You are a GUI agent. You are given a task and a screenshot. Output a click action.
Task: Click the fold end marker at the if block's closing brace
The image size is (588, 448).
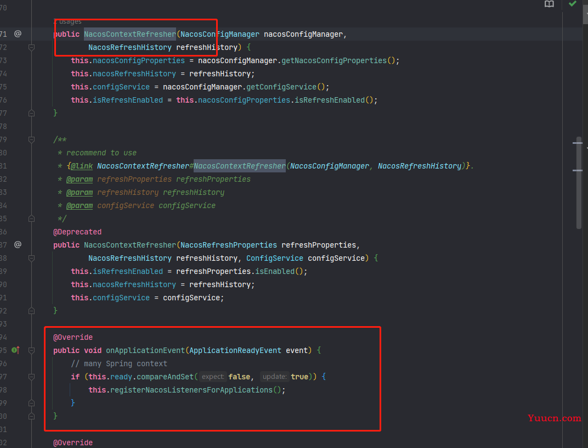coord(31,403)
